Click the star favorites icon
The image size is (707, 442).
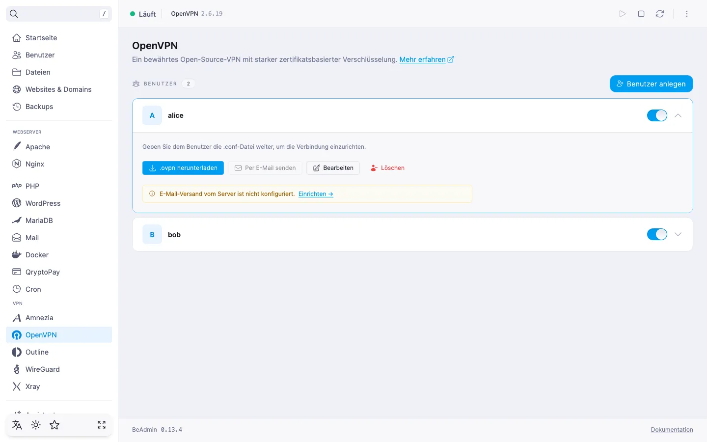54,425
